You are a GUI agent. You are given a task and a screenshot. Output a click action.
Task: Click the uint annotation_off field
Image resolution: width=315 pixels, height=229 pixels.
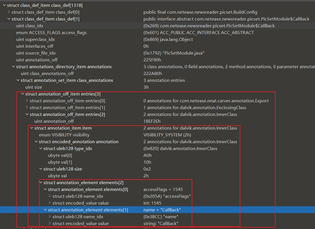tap(54, 121)
